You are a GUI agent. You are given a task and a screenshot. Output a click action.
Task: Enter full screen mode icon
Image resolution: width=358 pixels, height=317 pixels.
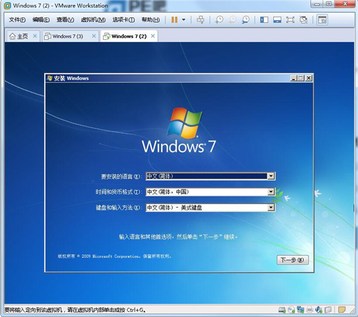pos(290,20)
